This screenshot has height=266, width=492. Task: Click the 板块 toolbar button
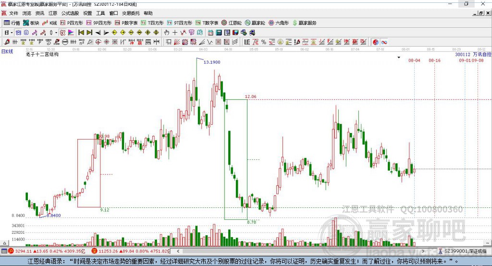[31, 23]
